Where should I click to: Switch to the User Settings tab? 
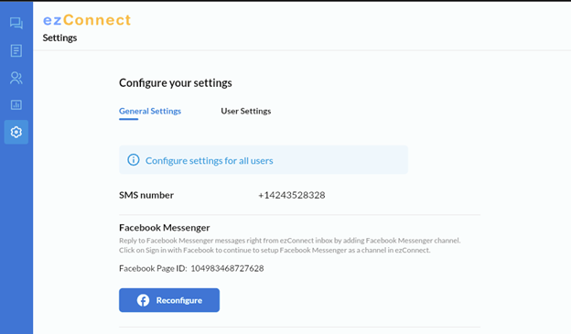(x=246, y=111)
